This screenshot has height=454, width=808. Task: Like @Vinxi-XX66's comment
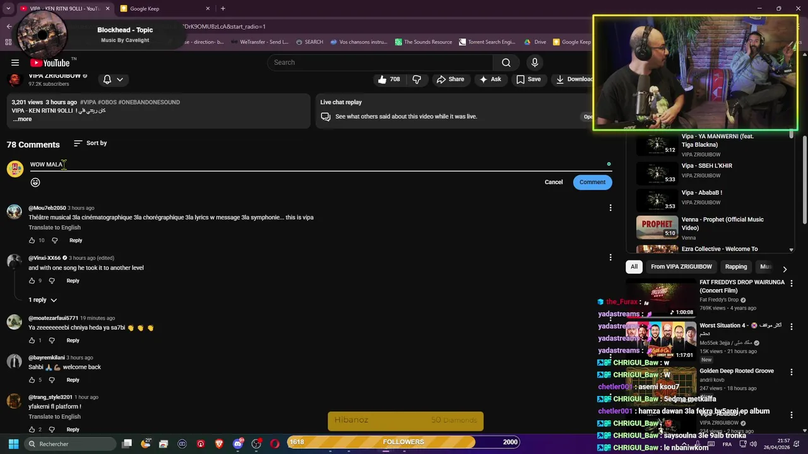pos(32,281)
